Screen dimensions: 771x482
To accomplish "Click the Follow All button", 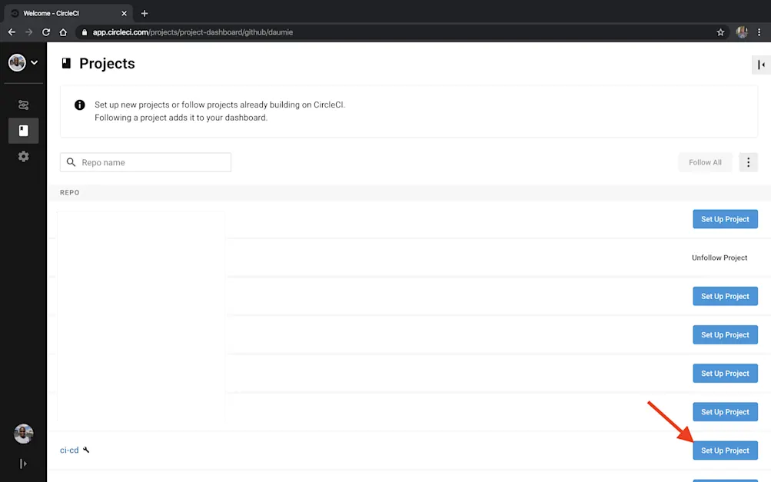I will (704, 162).
